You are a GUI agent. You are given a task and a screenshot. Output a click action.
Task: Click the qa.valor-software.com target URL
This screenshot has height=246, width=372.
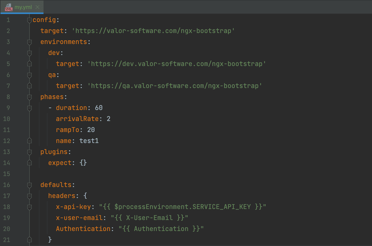pyautogui.click(x=174, y=86)
